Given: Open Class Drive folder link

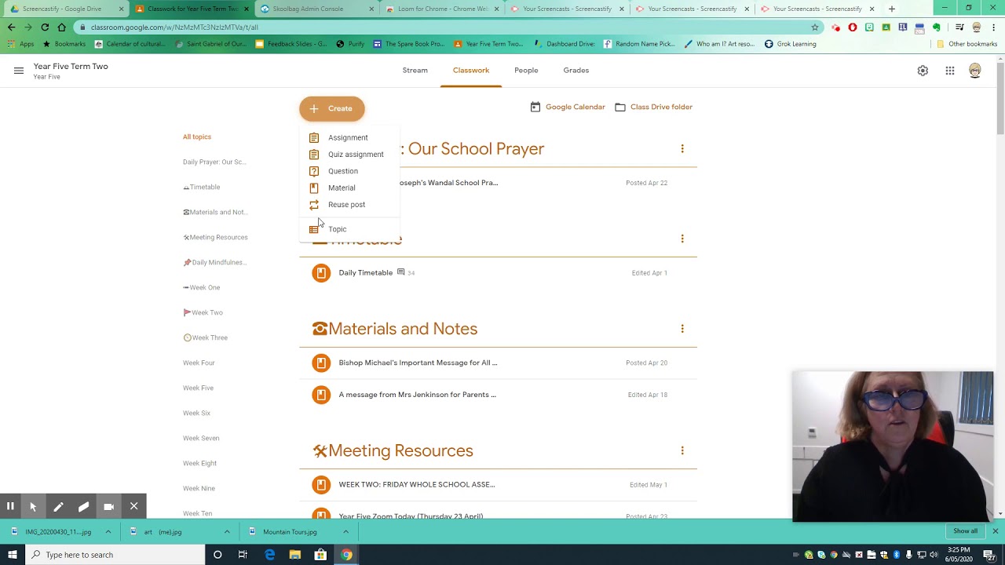Looking at the screenshot, I should pos(653,107).
